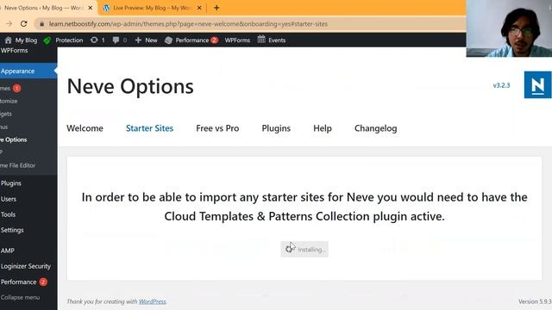Open Loginizer Security in the sidebar
Screen dimensions: 552x310
25,266
